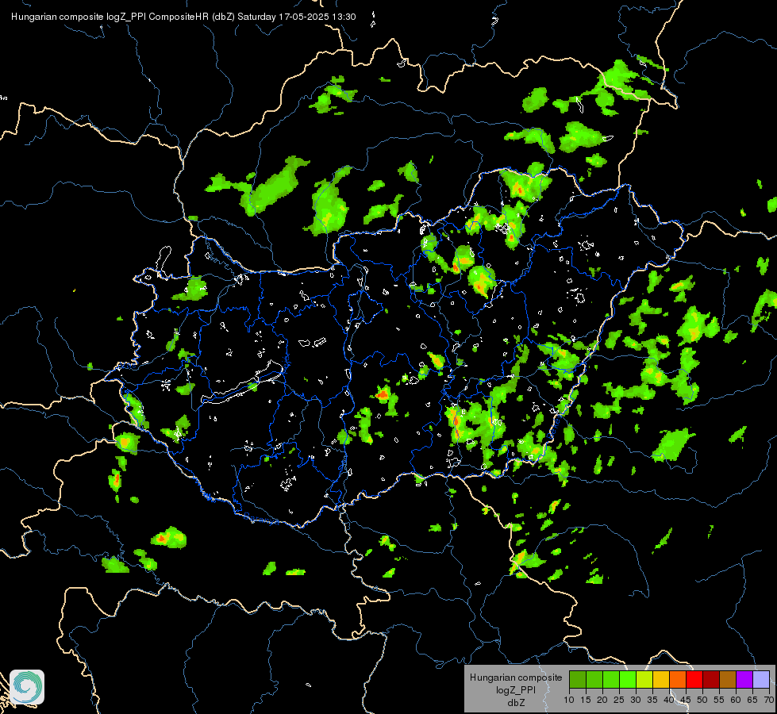The image size is (777, 714).
Task: Select the 65–70 dBZ lavender swatch
Action: click(761, 679)
